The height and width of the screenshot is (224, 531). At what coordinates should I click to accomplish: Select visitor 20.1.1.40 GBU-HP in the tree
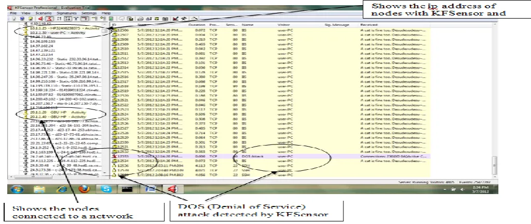coord(58,117)
